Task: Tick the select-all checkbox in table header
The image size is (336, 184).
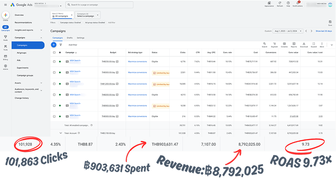Action: [x=54, y=52]
